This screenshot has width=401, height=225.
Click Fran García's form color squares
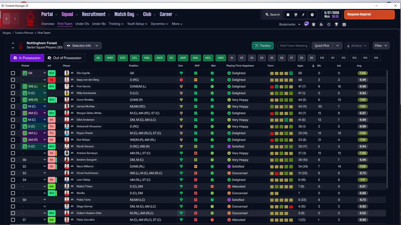pyautogui.click(x=282, y=87)
